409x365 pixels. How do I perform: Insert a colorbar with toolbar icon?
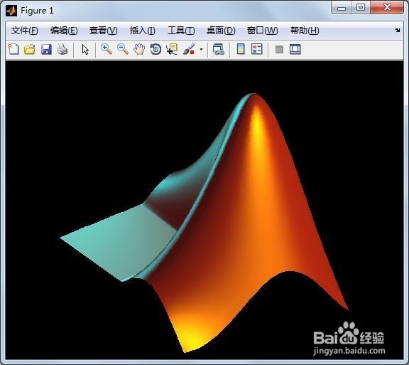coord(241,49)
